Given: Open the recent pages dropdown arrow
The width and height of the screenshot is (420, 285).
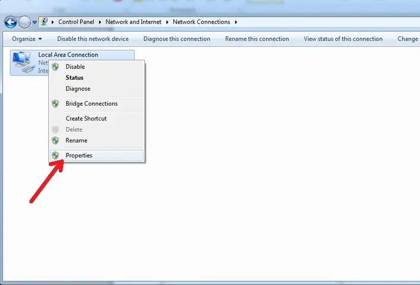Looking at the screenshot, I should (x=34, y=22).
